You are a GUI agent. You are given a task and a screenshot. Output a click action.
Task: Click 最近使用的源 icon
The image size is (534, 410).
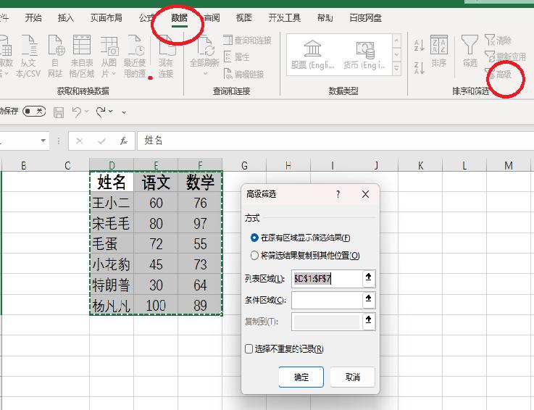point(135,57)
